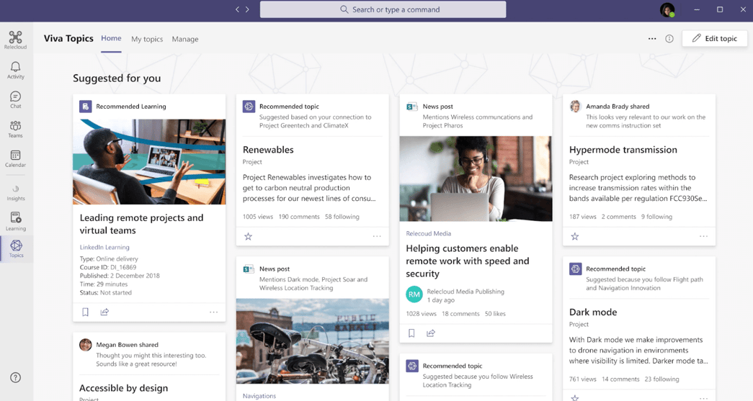Click the bicycles news post image
753x401 pixels.
click(x=313, y=341)
